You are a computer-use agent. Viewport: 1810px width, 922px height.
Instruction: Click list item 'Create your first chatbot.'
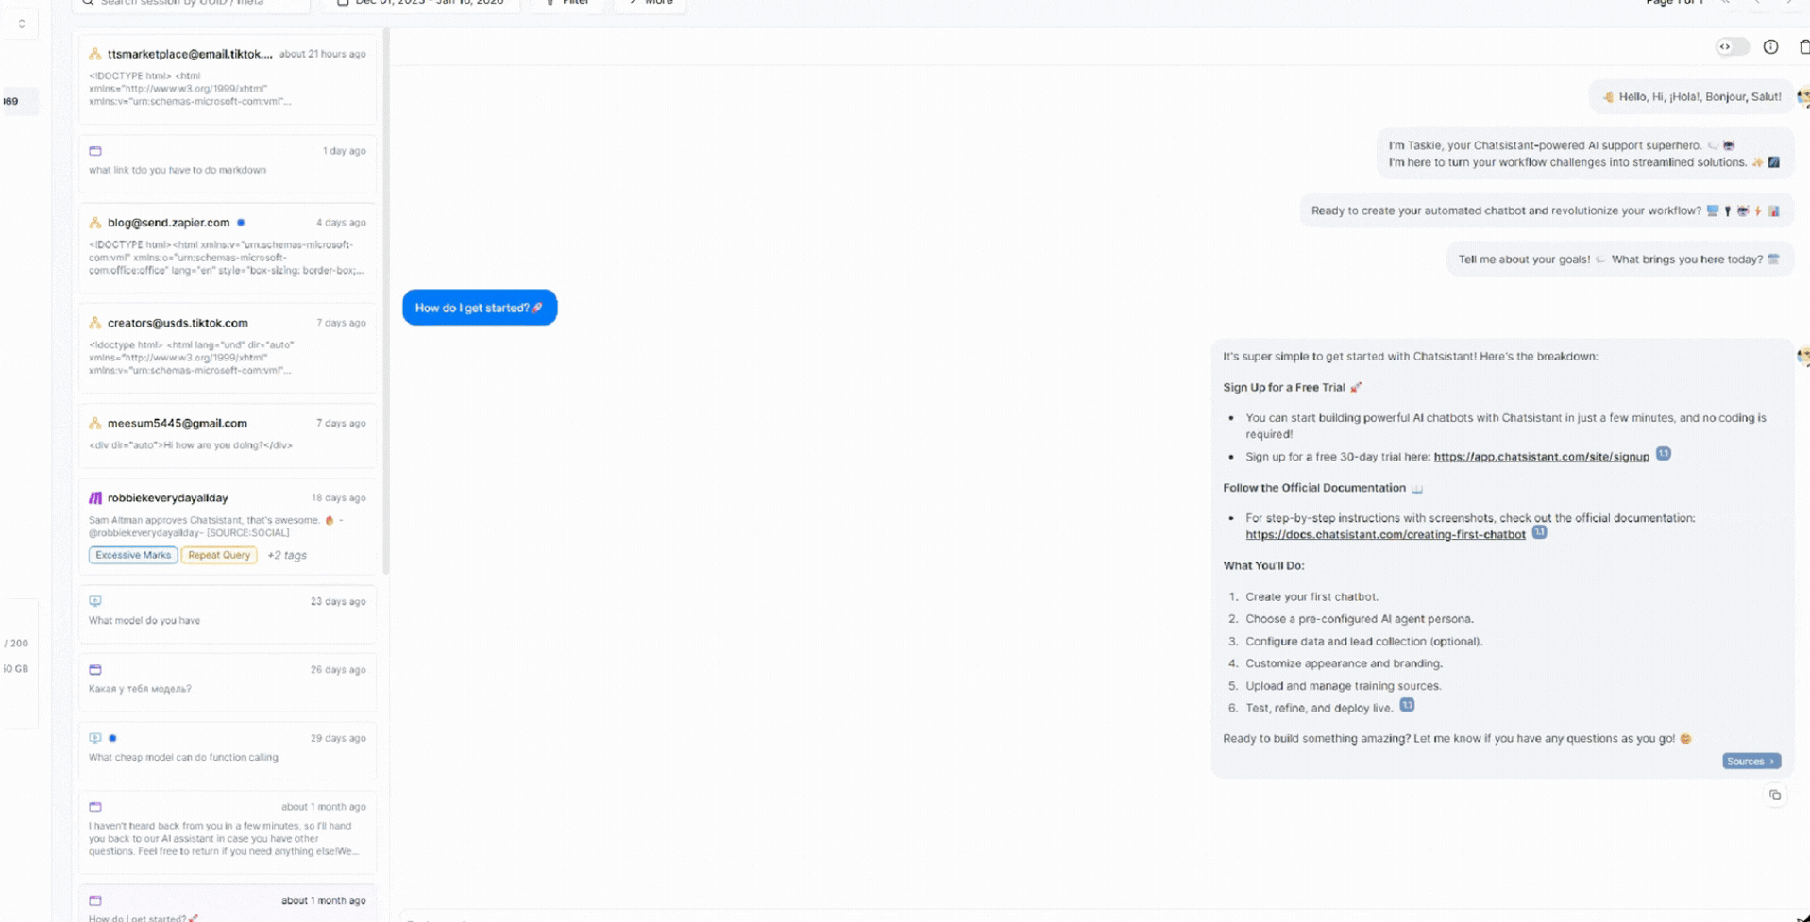click(1311, 596)
